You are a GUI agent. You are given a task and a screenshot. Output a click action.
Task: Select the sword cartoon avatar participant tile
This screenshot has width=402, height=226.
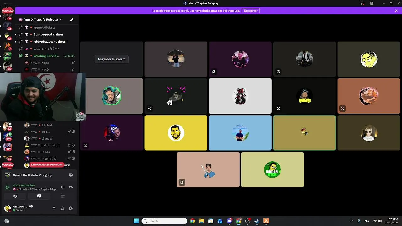click(x=208, y=170)
